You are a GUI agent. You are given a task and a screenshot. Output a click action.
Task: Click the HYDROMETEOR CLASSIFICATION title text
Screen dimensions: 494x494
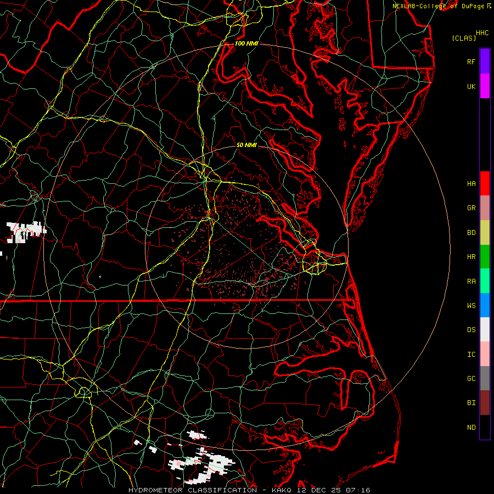(x=193, y=490)
